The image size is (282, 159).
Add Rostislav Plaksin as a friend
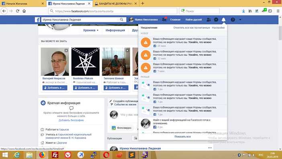86,88
